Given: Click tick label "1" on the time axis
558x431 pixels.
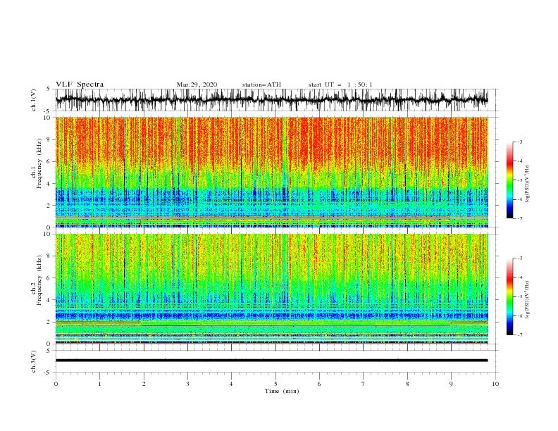Looking at the screenshot, I should pyautogui.click(x=99, y=384).
